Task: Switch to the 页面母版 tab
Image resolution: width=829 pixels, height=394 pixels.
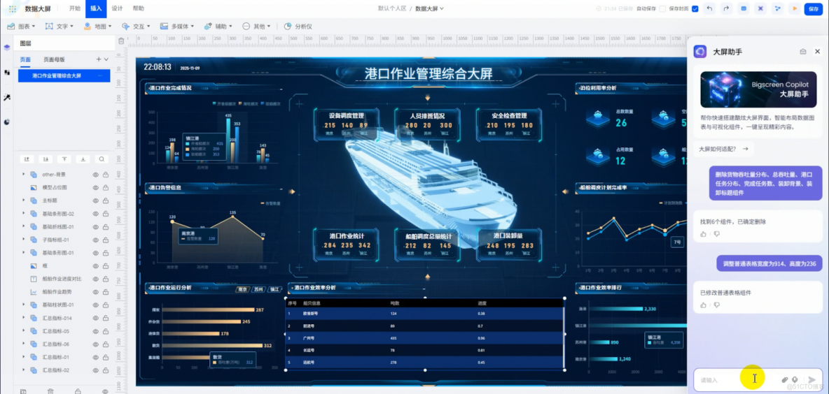Action: (54, 59)
